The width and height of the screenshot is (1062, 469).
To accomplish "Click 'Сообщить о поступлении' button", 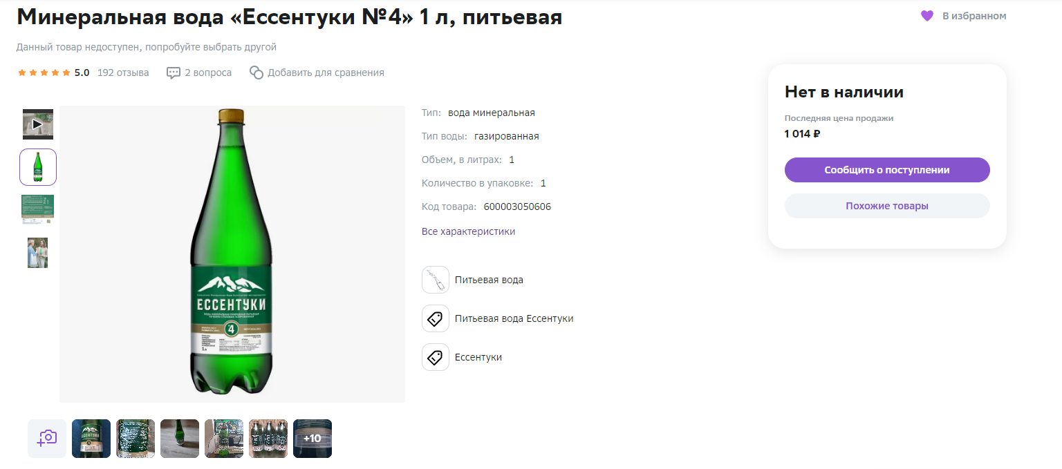I will point(887,170).
